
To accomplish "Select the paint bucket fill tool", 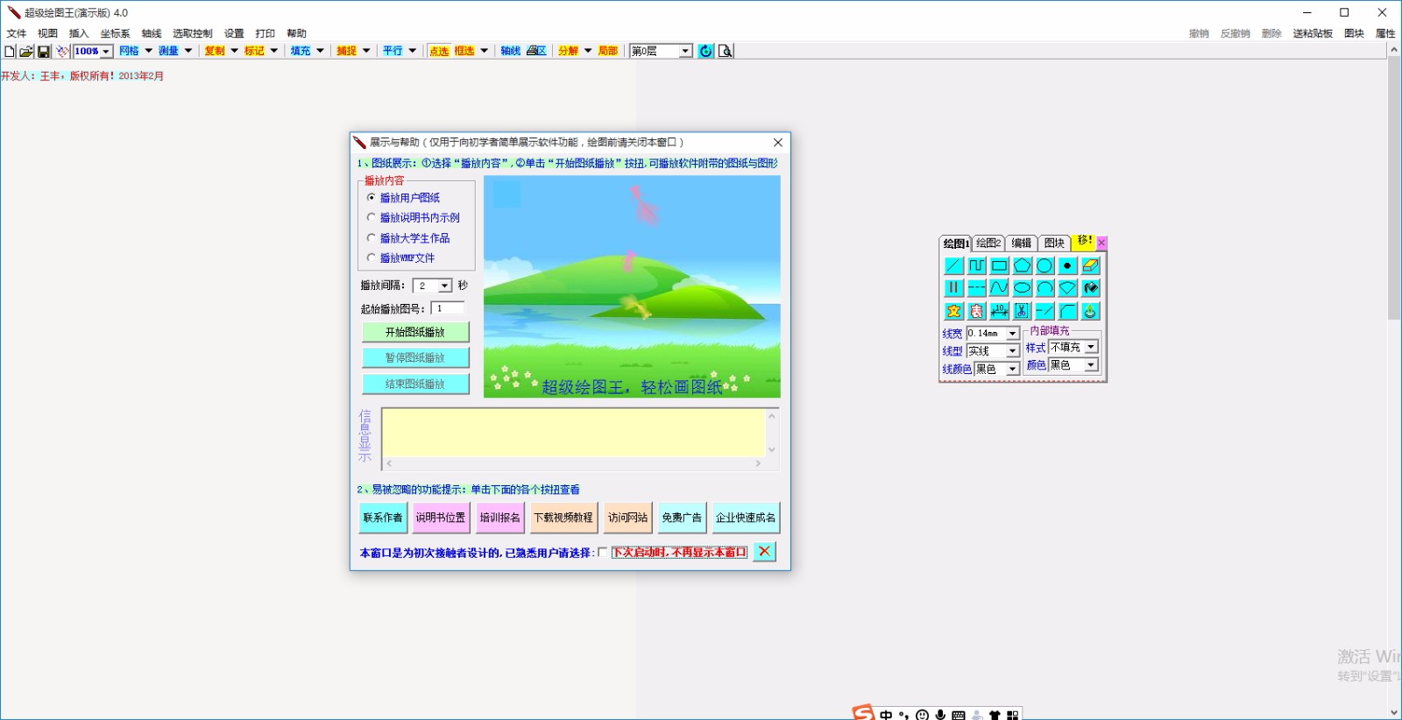I will click(x=1090, y=288).
